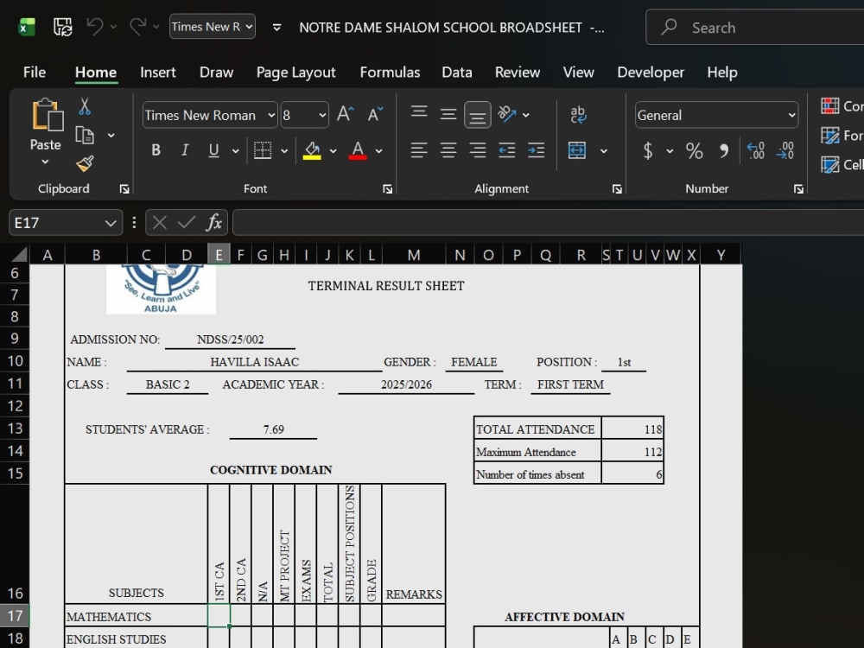Decrease font size with smaller A icon
Image resolution: width=864 pixels, height=648 pixels.
coord(375,115)
